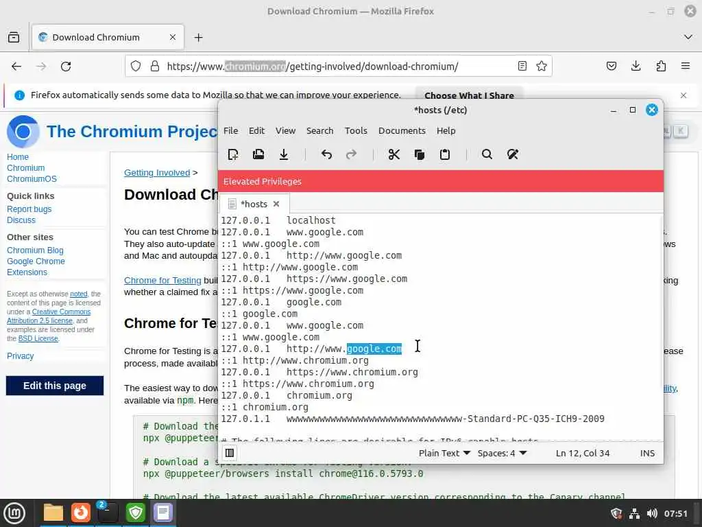This screenshot has width=702, height=527.
Task: Toggle side pane in editor status bar
Action: (x=230, y=453)
